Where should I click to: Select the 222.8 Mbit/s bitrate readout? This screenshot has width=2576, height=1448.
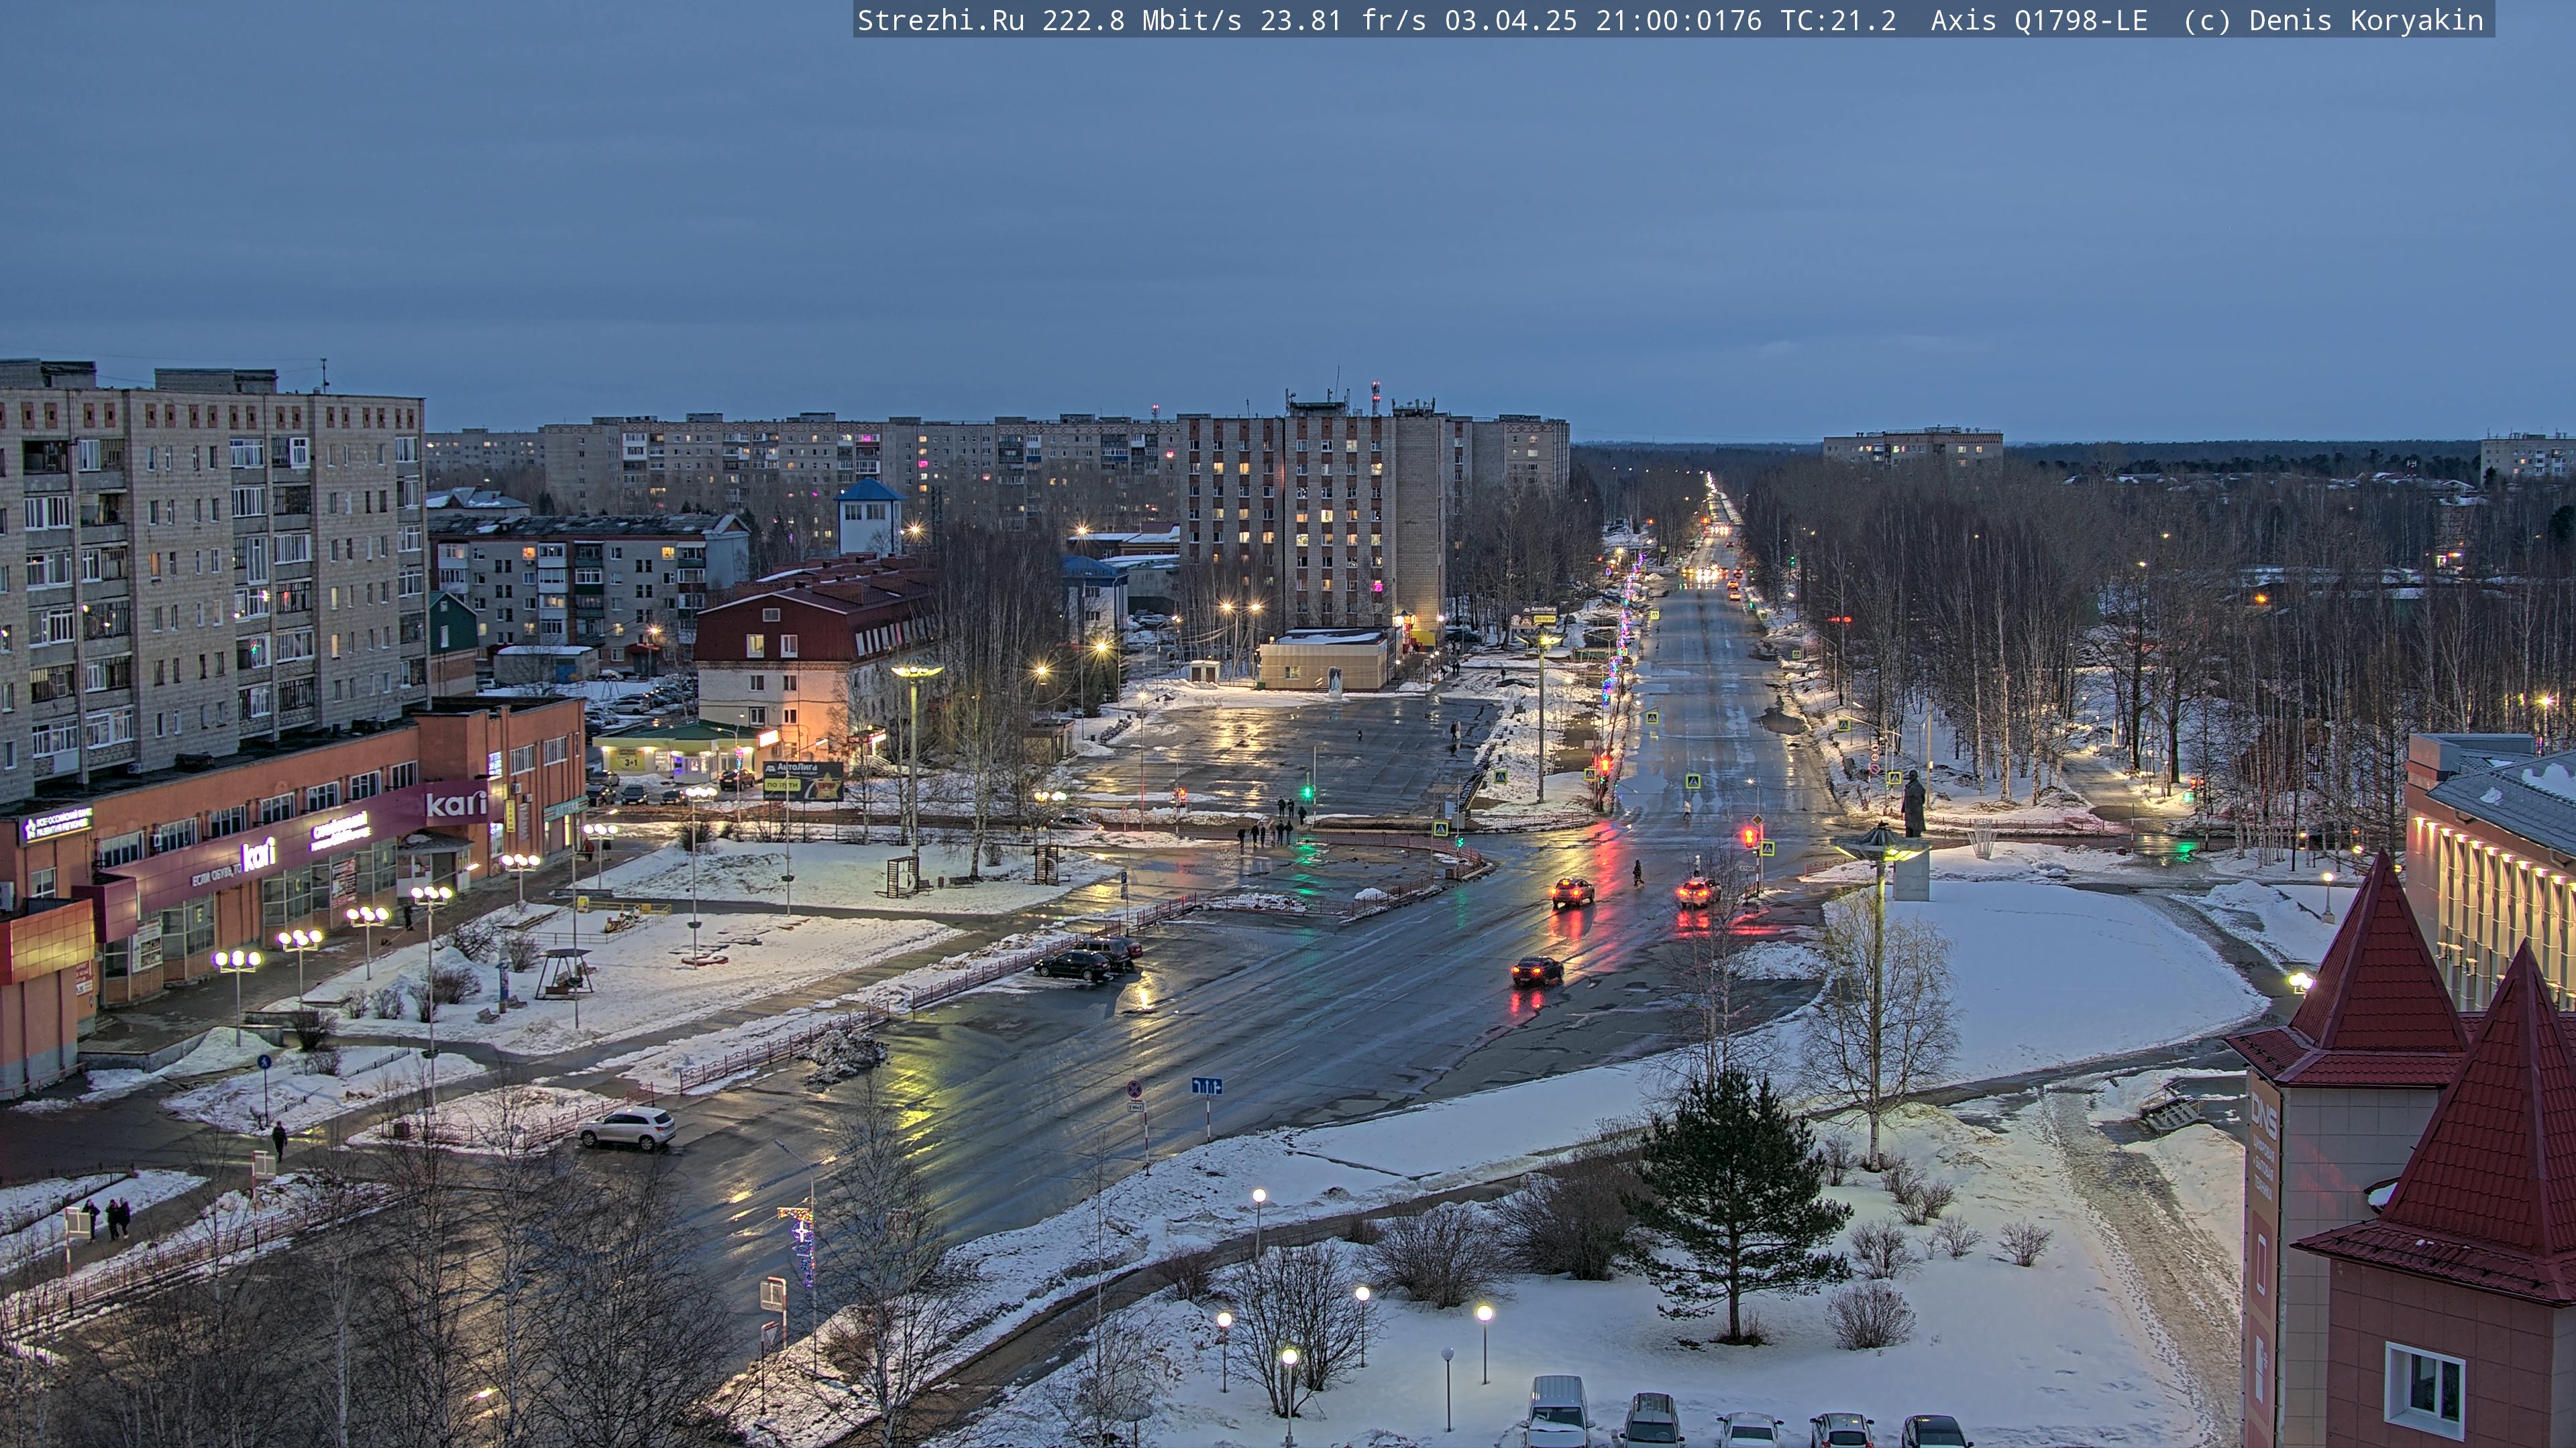pyautogui.click(x=1141, y=21)
